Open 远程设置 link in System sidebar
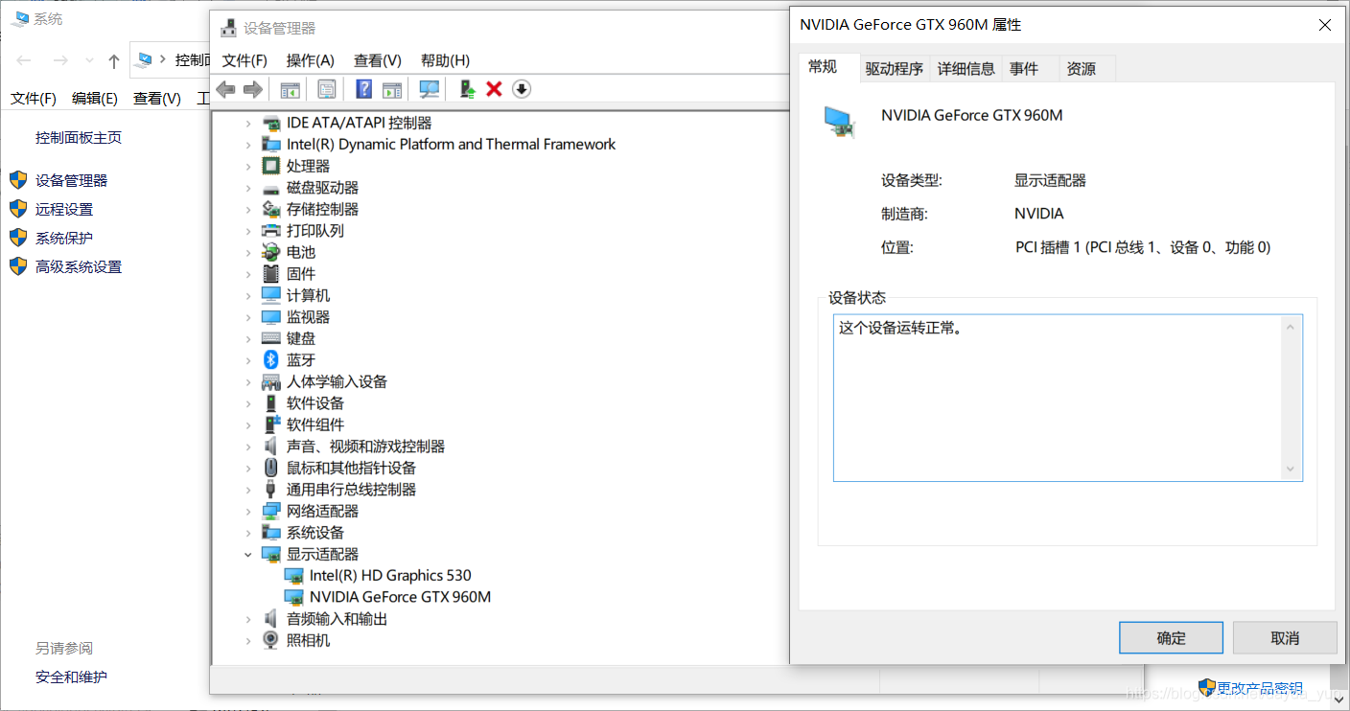Screen dimensions: 1350x711 [64, 209]
